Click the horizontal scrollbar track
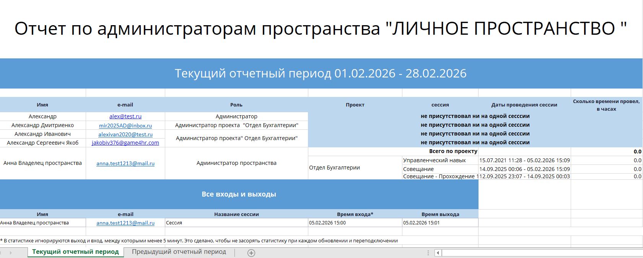The image size is (643, 258). (x=536, y=253)
